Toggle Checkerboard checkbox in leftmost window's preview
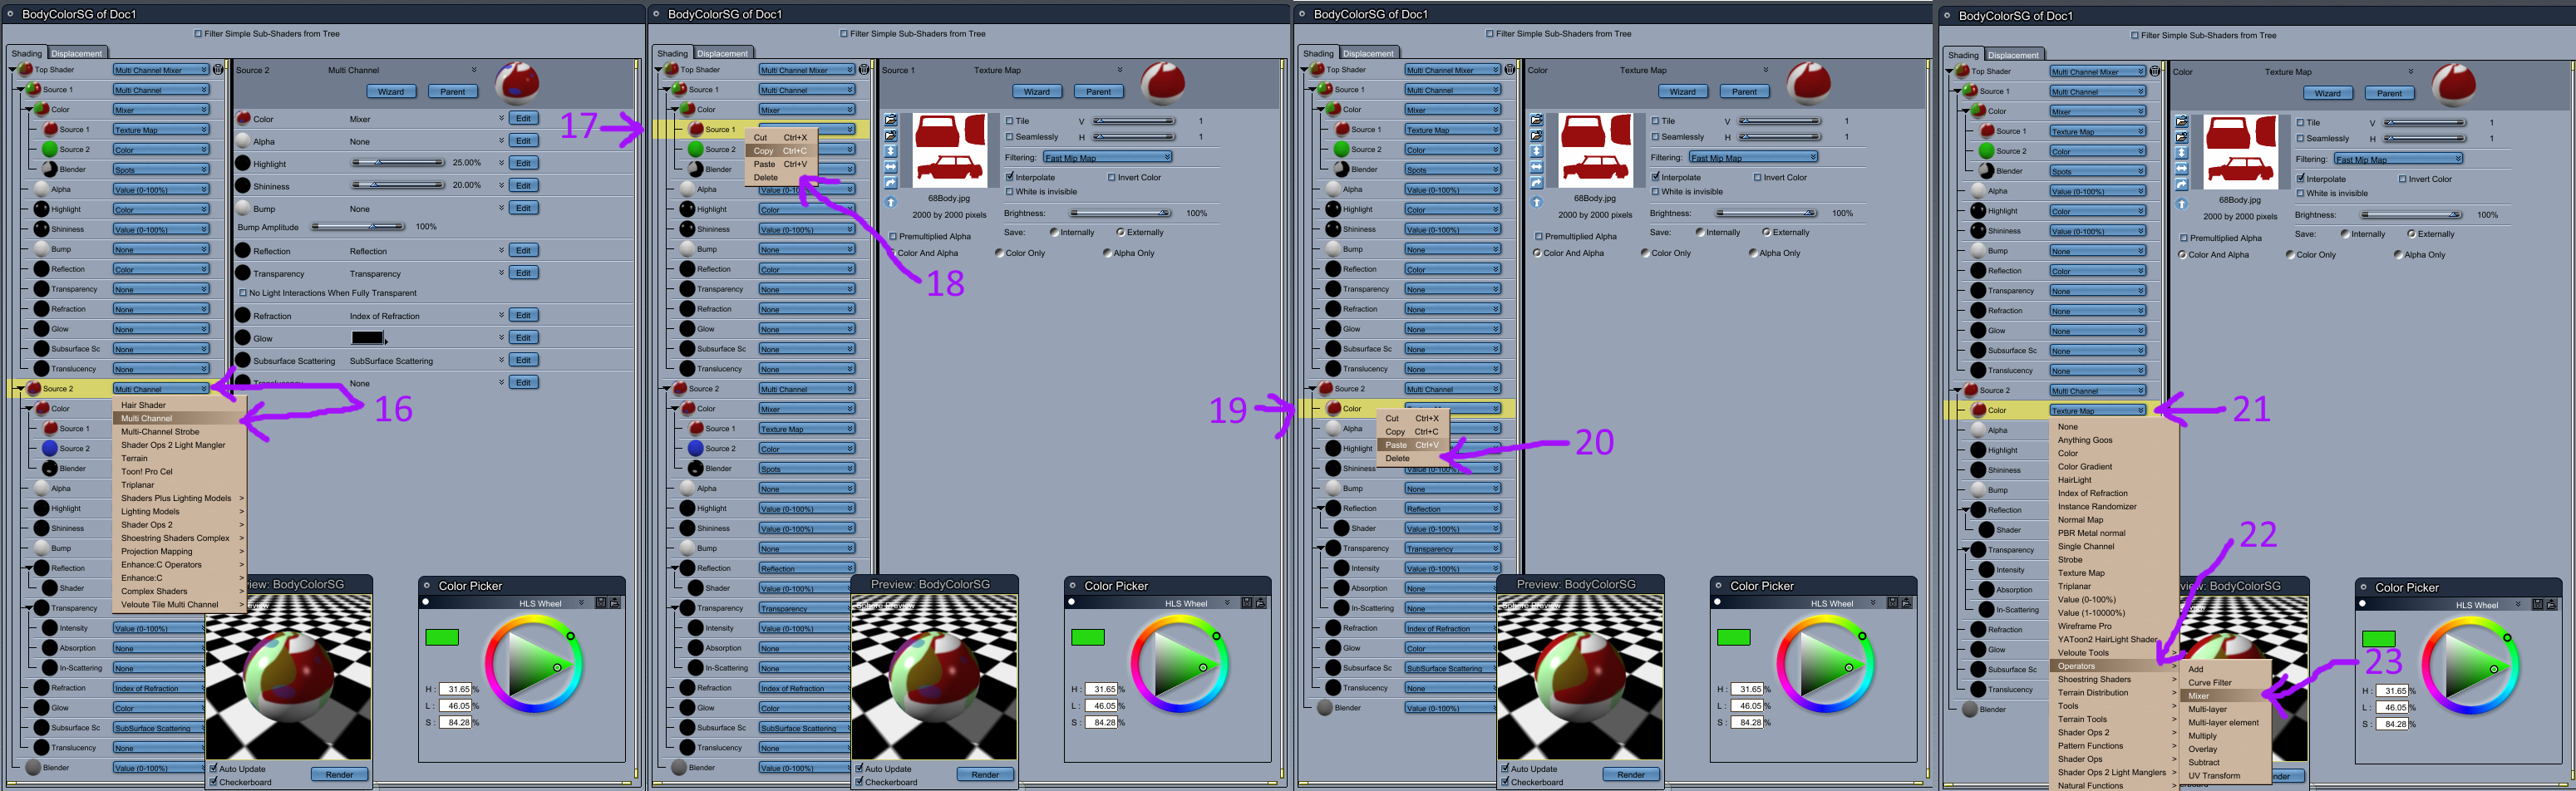Image resolution: width=2576 pixels, height=791 pixels. (x=213, y=781)
